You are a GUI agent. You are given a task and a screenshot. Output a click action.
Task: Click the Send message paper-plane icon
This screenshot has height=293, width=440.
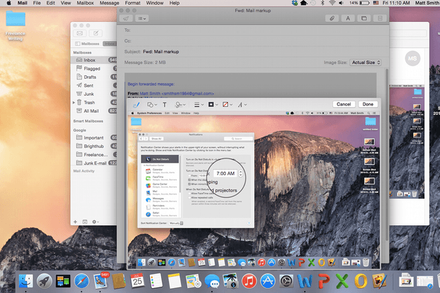click(x=126, y=18)
